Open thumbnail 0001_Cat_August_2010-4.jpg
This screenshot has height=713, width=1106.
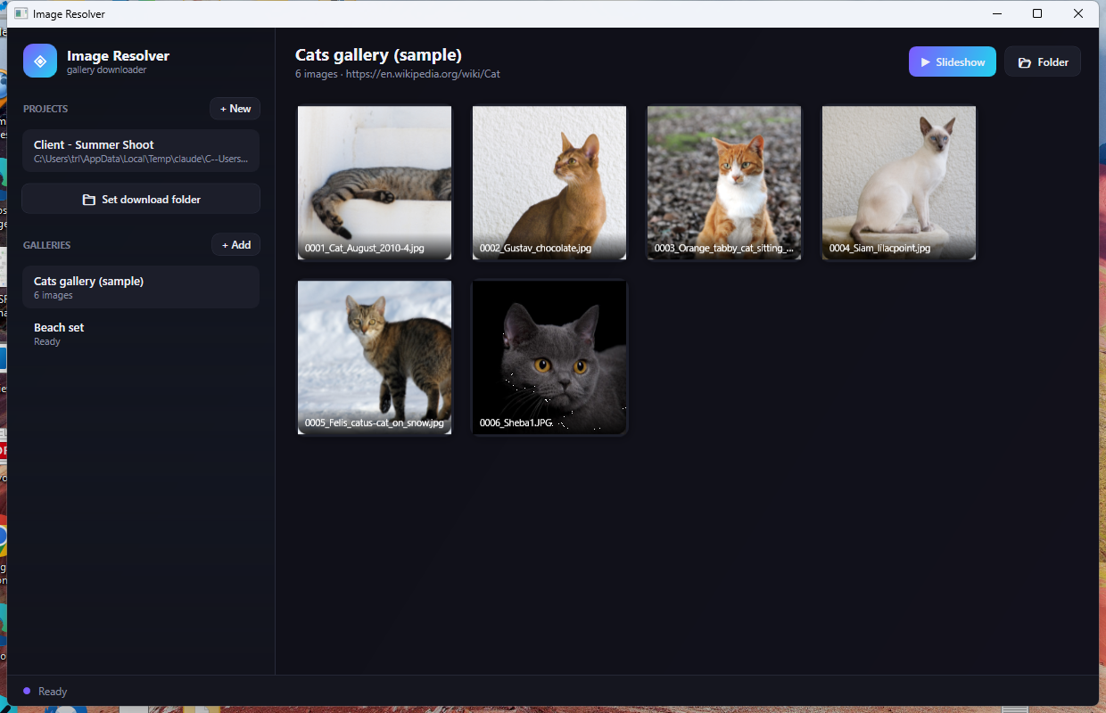375,183
